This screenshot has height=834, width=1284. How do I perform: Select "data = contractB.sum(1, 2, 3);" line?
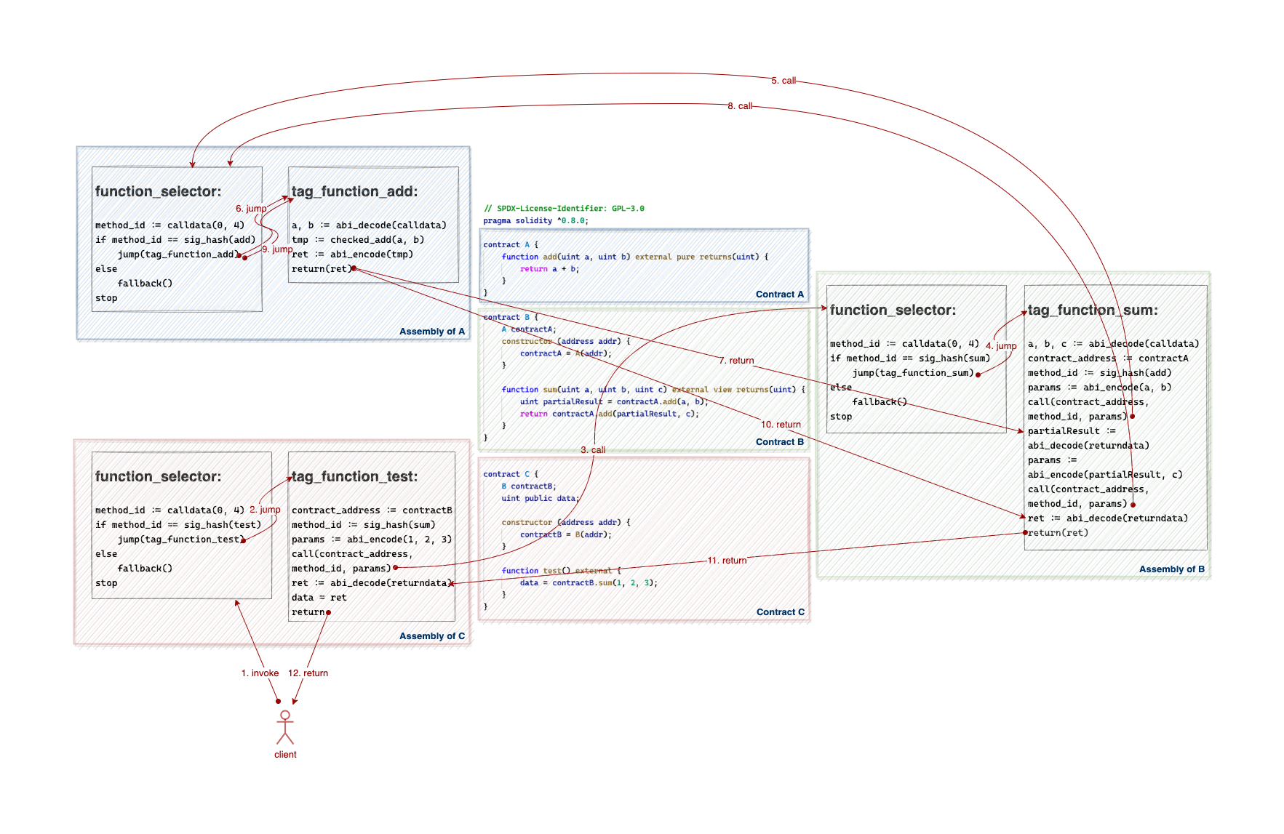(x=589, y=583)
